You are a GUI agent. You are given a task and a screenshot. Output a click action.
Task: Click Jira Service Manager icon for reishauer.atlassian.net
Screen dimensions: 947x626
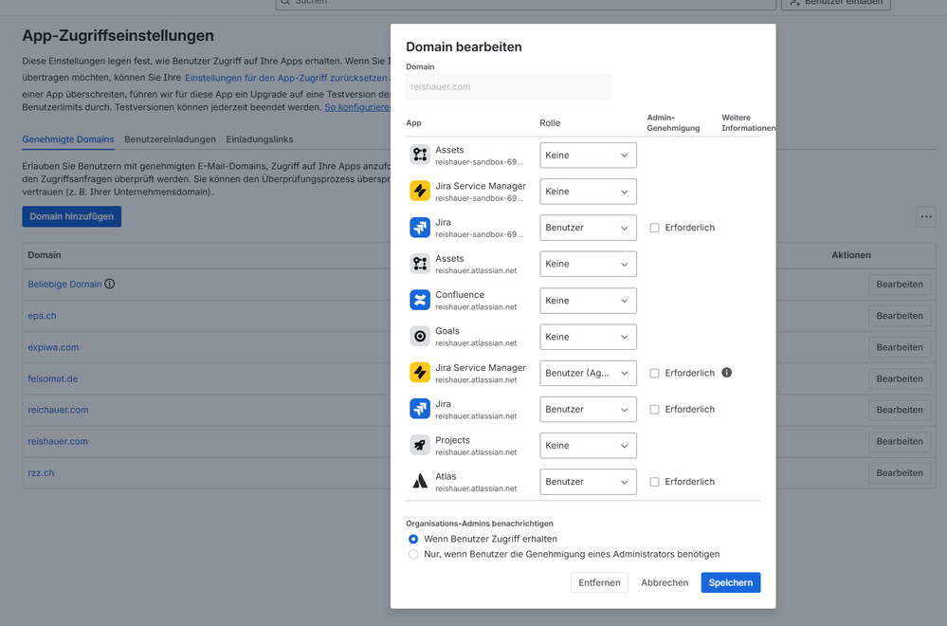point(420,372)
